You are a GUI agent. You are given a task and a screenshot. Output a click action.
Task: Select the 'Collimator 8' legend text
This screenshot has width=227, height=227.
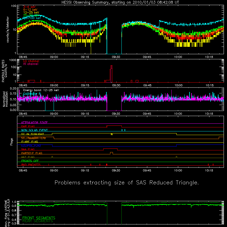pyautogui.click(x=32, y=94)
